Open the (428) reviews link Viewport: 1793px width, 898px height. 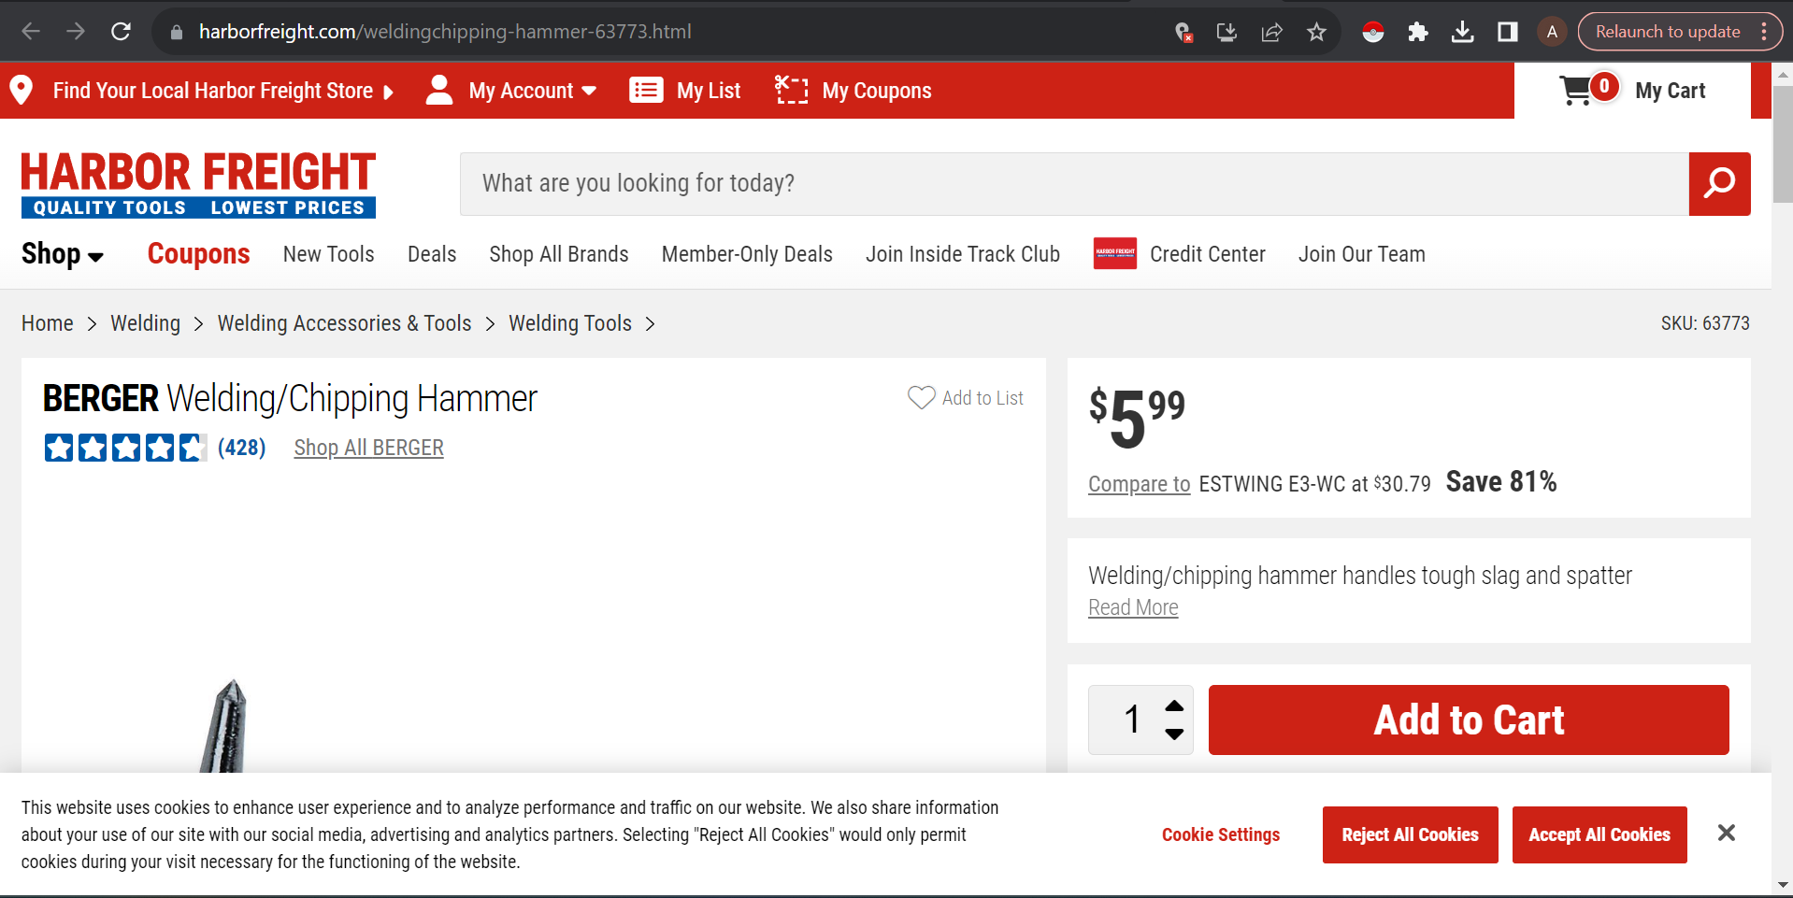[242, 448]
